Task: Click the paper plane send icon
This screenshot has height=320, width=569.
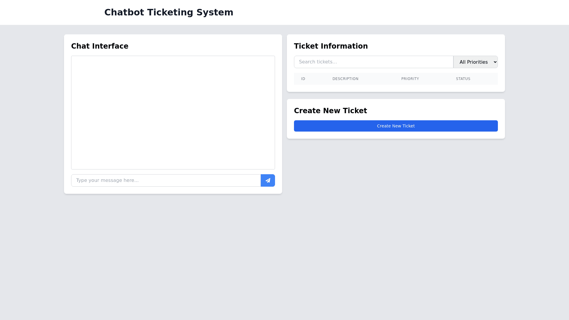Action: point(268,180)
